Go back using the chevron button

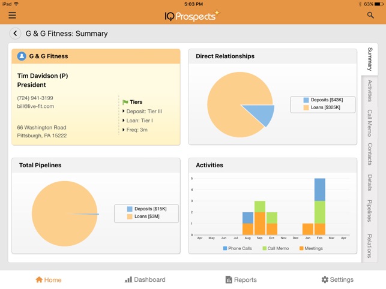15,33
